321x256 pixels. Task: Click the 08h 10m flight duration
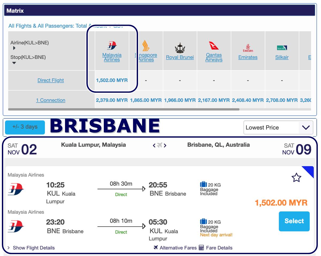click(121, 221)
